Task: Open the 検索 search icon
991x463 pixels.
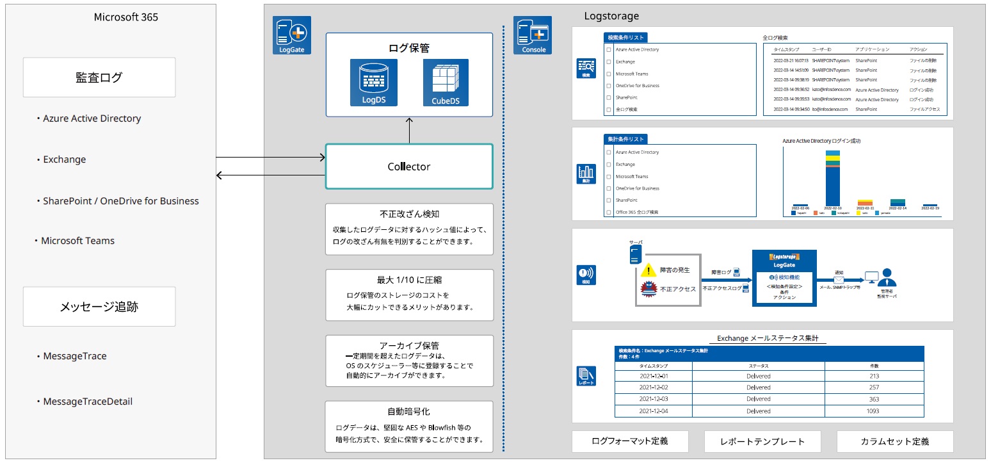Action: (586, 69)
